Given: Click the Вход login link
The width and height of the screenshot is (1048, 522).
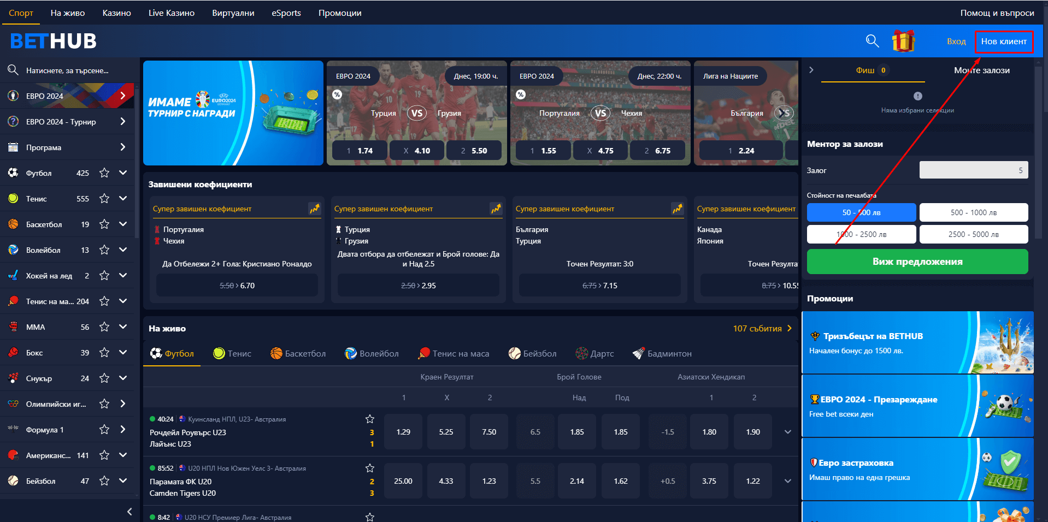Looking at the screenshot, I should (956, 41).
